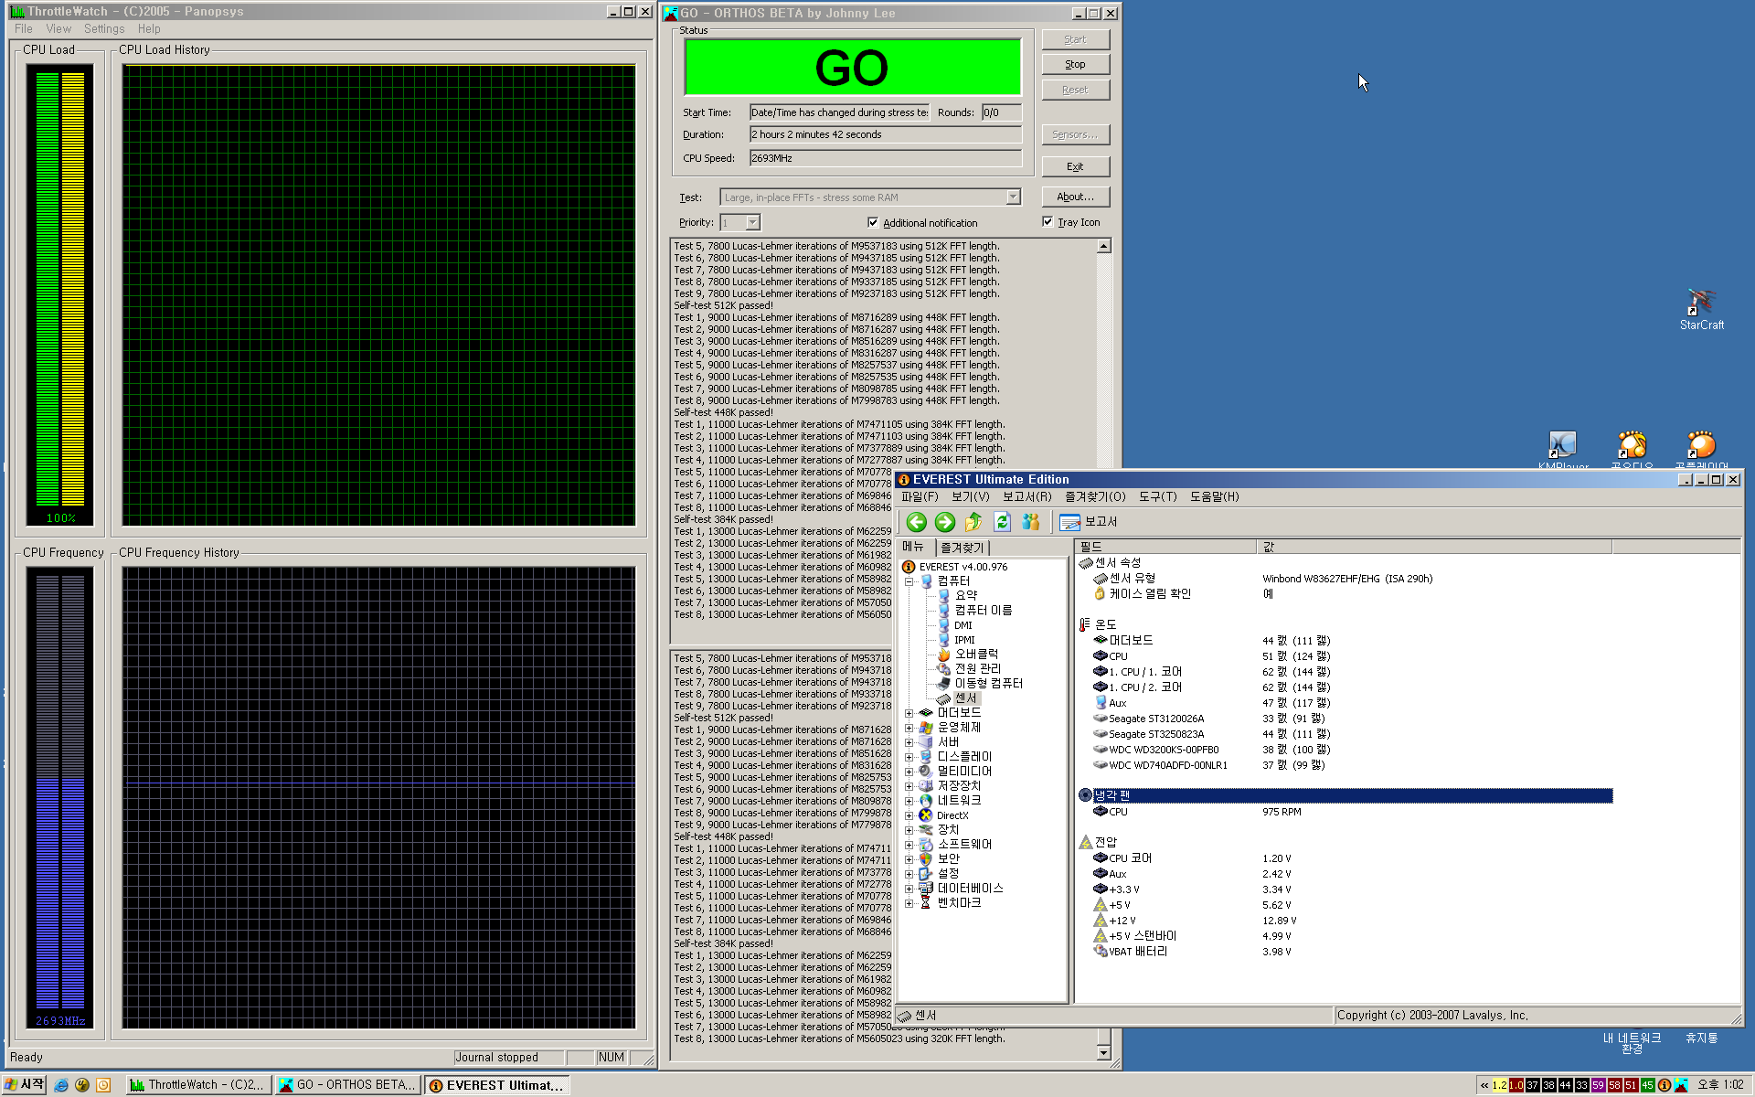The height and width of the screenshot is (1097, 1755).
Task: Click the 케이스 열림 확인 lock icon
Action: point(1100,594)
